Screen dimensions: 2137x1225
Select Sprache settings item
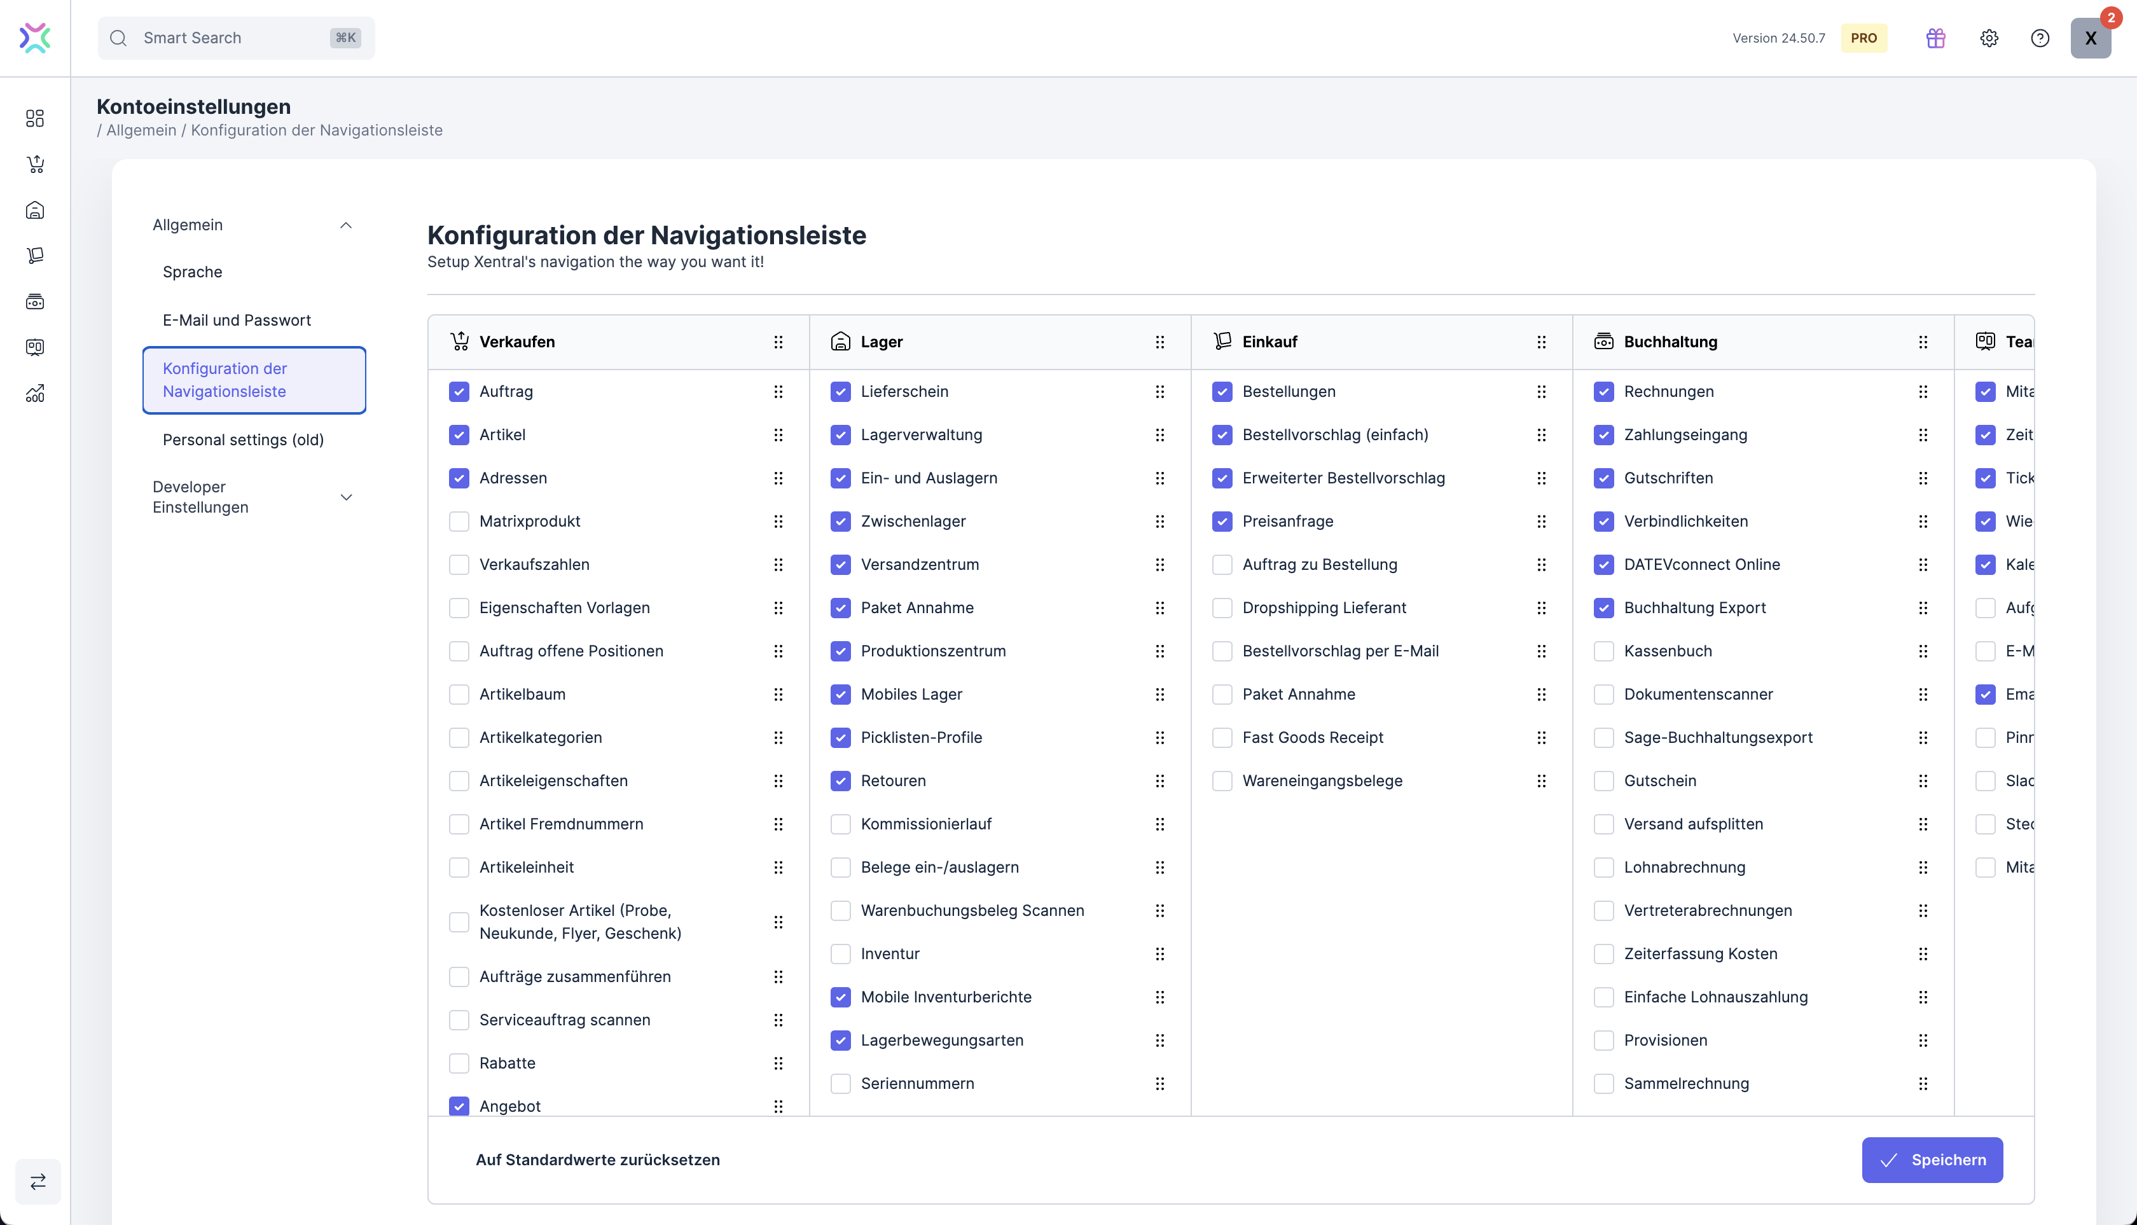pyautogui.click(x=192, y=272)
